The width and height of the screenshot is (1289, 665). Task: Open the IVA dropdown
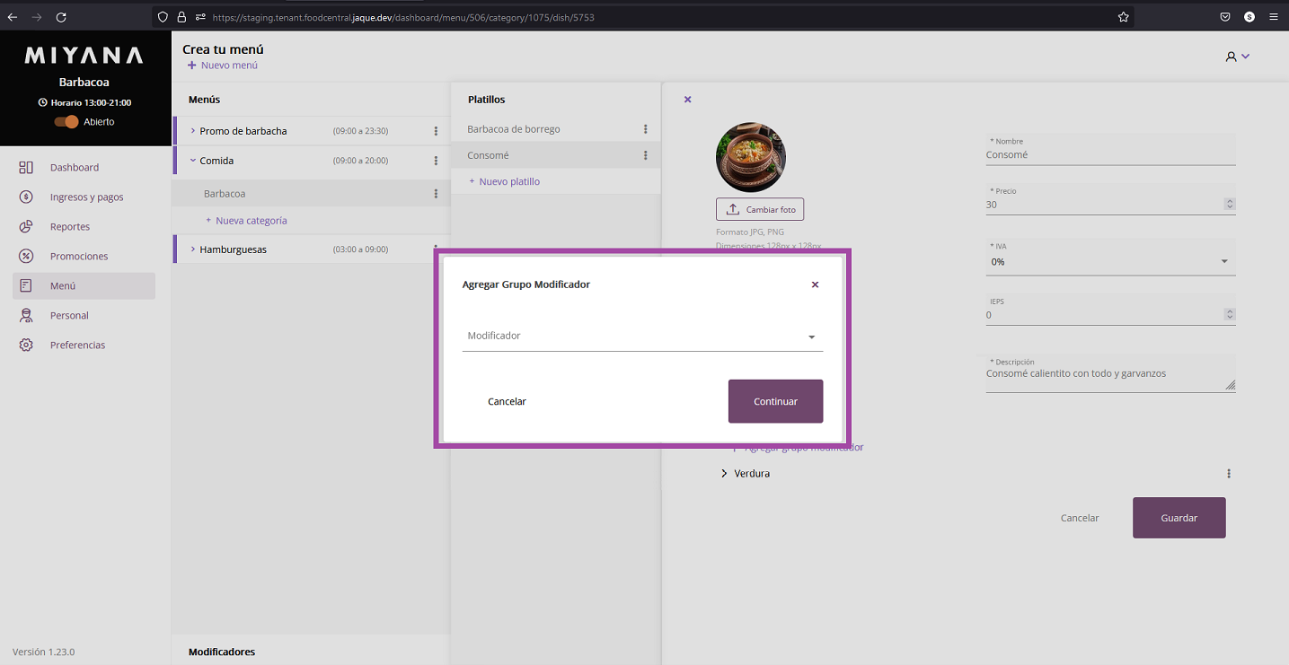tap(1110, 258)
